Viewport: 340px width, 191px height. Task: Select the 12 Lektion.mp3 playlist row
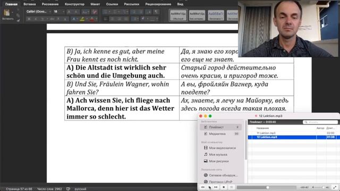click(294, 137)
